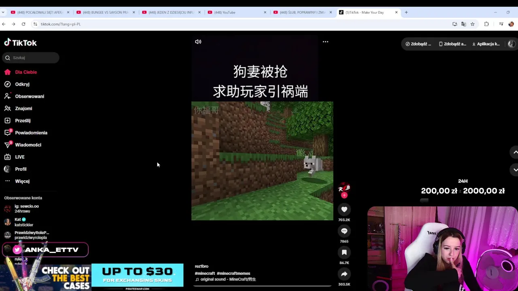
Task: Click the rez1bro username link
Action: click(202, 266)
